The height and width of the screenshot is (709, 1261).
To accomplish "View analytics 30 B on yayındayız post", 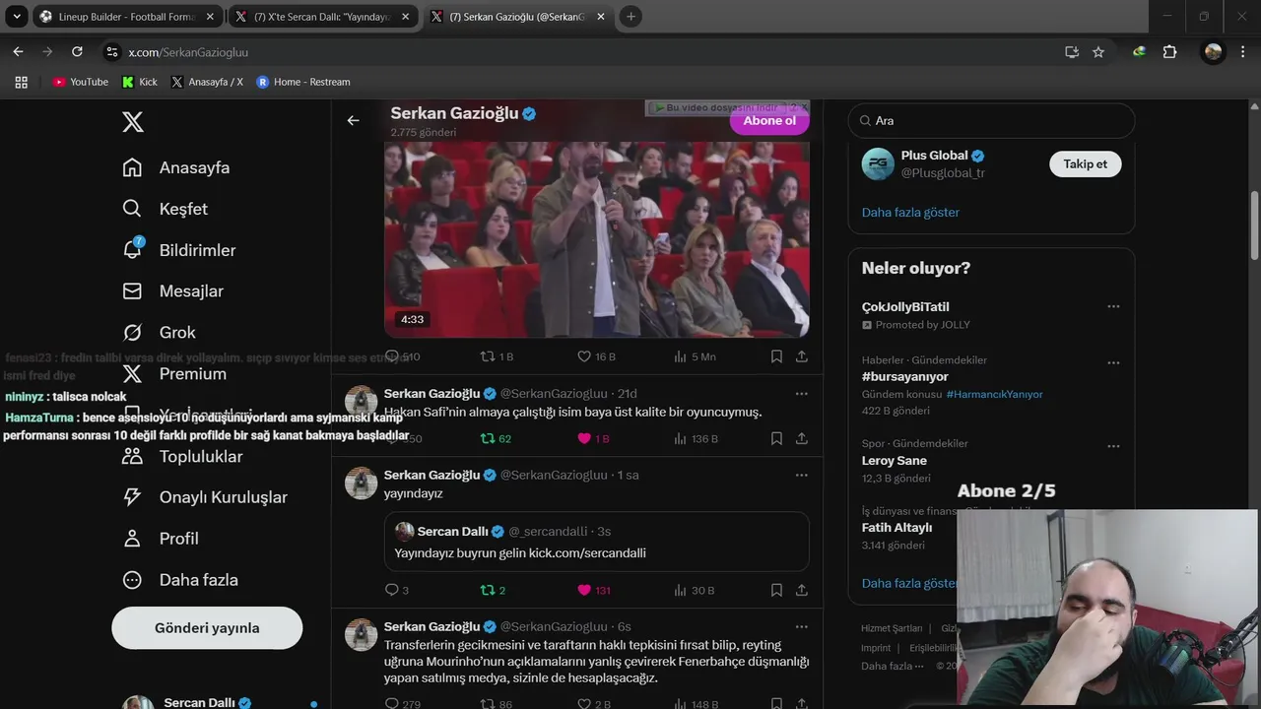I will coord(694,590).
